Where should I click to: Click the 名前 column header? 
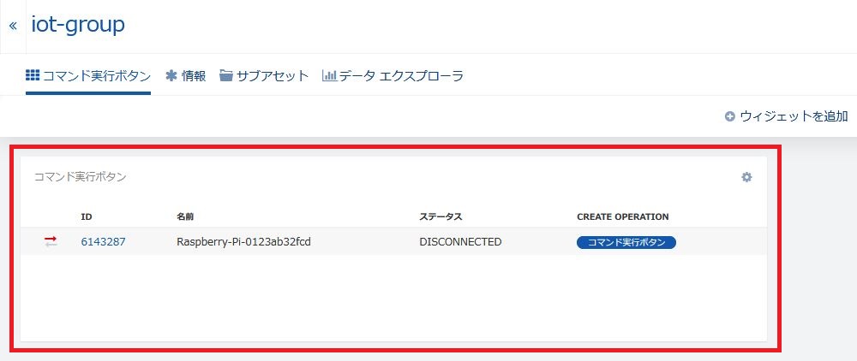pyautogui.click(x=185, y=216)
